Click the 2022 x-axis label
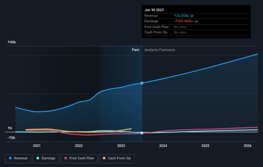Viewport: 263px width, 167px height. pyautogui.click(x=79, y=146)
